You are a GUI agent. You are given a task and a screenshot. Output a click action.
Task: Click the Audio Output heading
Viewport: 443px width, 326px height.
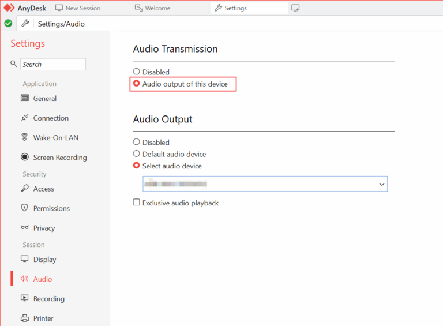pyautogui.click(x=163, y=119)
